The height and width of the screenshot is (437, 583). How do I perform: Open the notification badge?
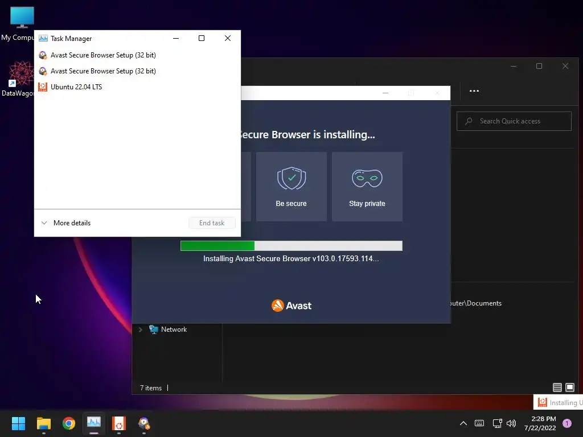click(567, 423)
